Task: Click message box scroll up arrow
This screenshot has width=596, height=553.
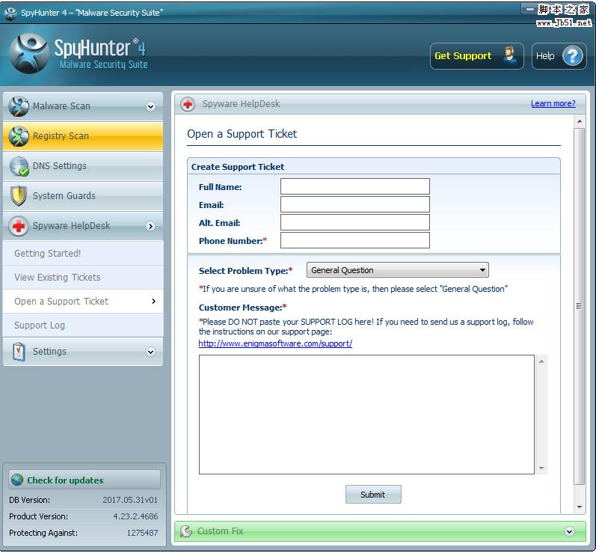Action: [541, 361]
